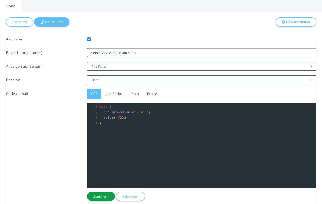Select the JavaScript code type tab
The image size is (322, 204).
click(x=114, y=94)
